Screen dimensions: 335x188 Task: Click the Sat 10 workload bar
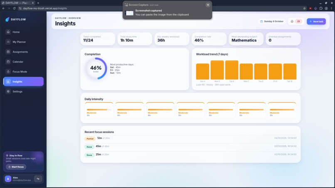click(x=290, y=71)
